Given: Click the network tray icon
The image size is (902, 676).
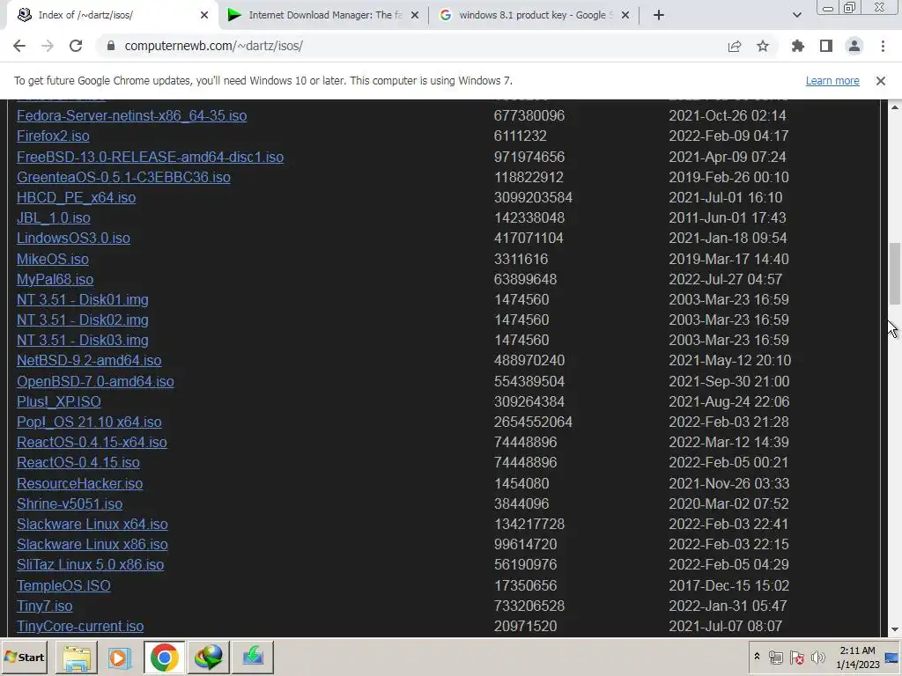Looking at the screenshot, I should (x=775, y=657).
